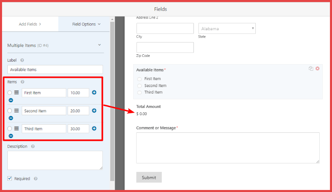Click plus icon beside Second Item price

click(x=94, y=110)
